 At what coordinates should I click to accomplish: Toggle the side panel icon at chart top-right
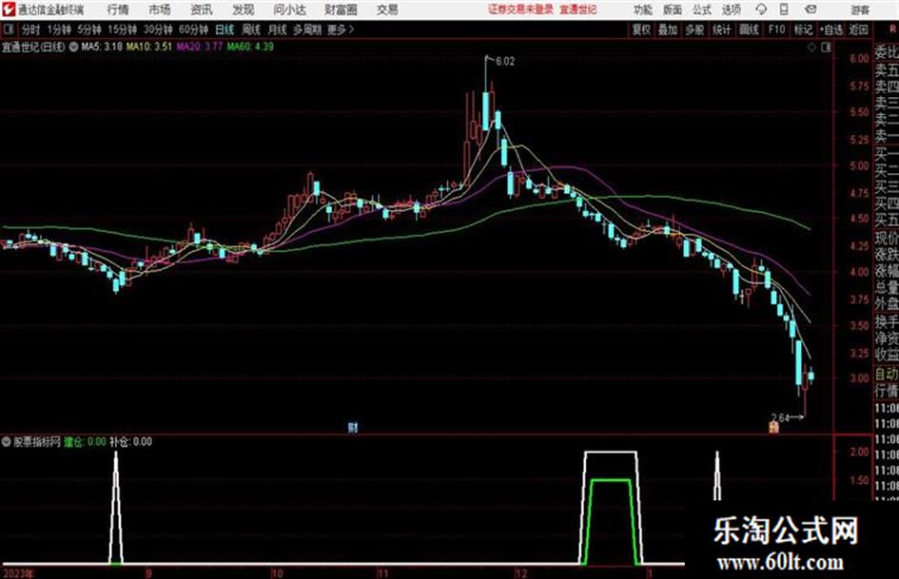[x=826, y=48]
